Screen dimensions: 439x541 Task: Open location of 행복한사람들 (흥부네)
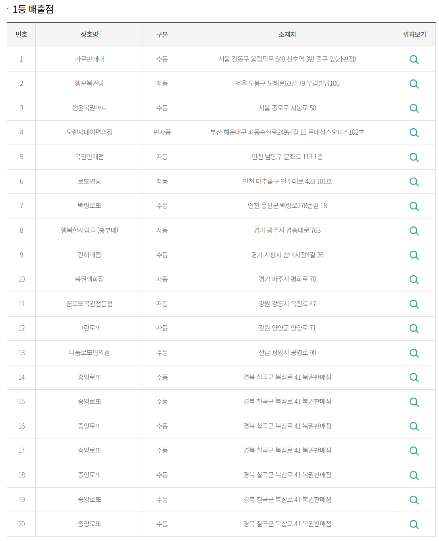(x=414, y=230)
